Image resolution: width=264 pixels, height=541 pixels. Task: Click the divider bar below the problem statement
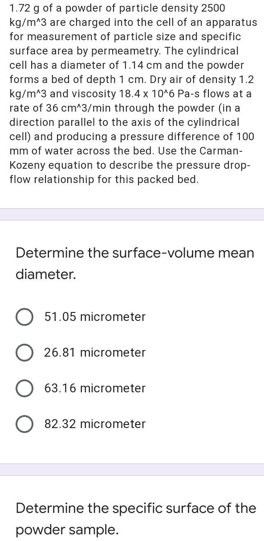pos(132,213)
